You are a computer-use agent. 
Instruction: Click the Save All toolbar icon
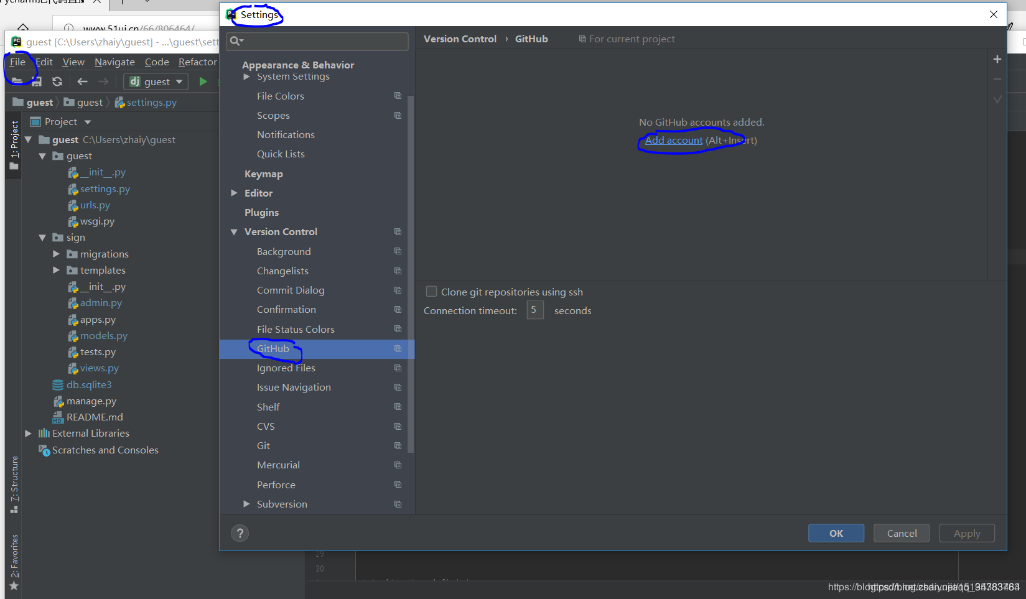coord(37,81)
